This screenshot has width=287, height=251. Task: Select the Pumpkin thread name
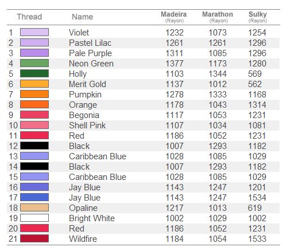pyautogui.click(x=86, y=95)
